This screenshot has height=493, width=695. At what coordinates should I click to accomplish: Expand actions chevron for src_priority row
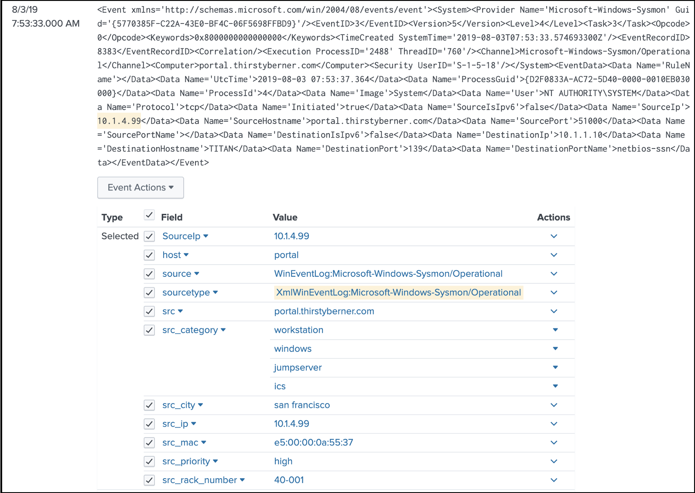pos(554,462)
